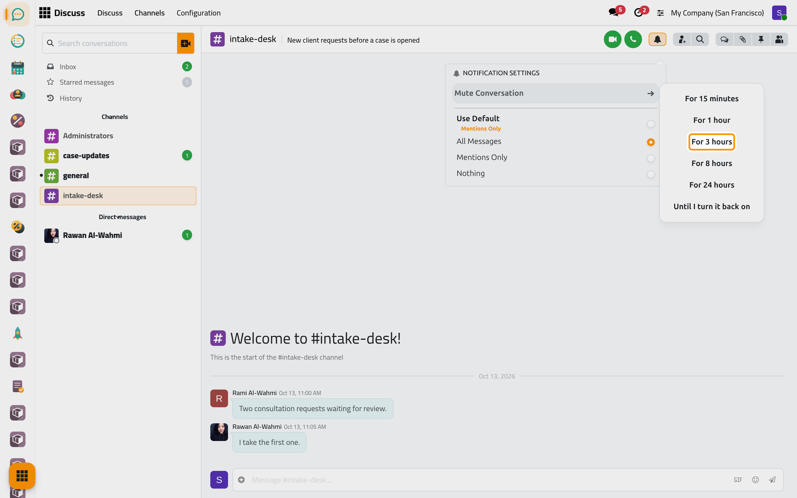This screenshot has width=797, height=498.
Task: Choose mute Until I turn it back on
Action: (x=711, y=207)
